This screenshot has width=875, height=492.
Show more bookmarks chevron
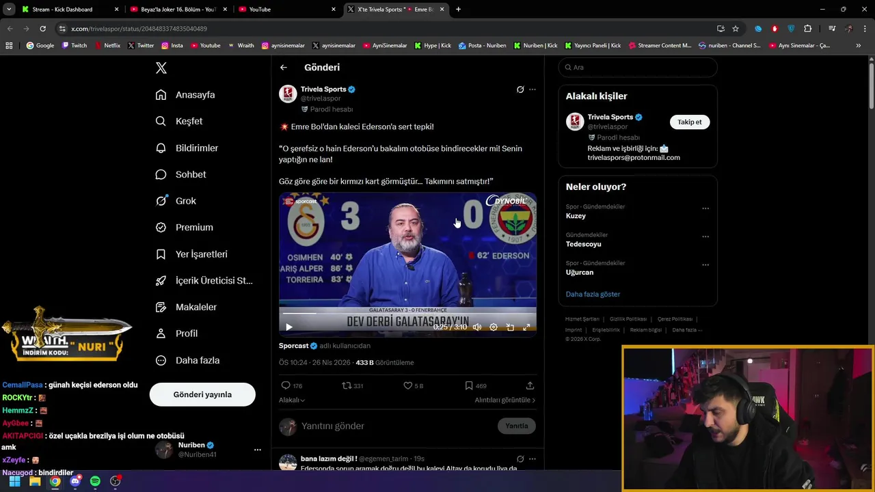click(859, 46)
